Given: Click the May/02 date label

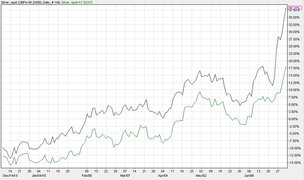Looking at the screenshot, I should pyautogui.click(x=201, y=176).
